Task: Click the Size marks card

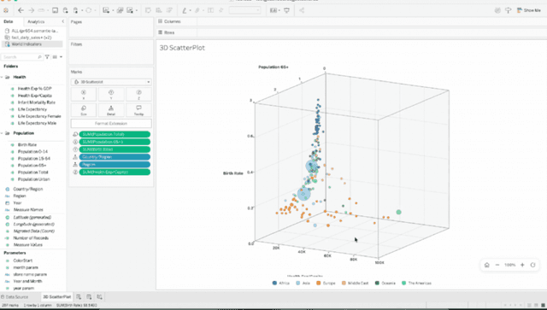Action: pyautogui.click(x=84, y=110)
